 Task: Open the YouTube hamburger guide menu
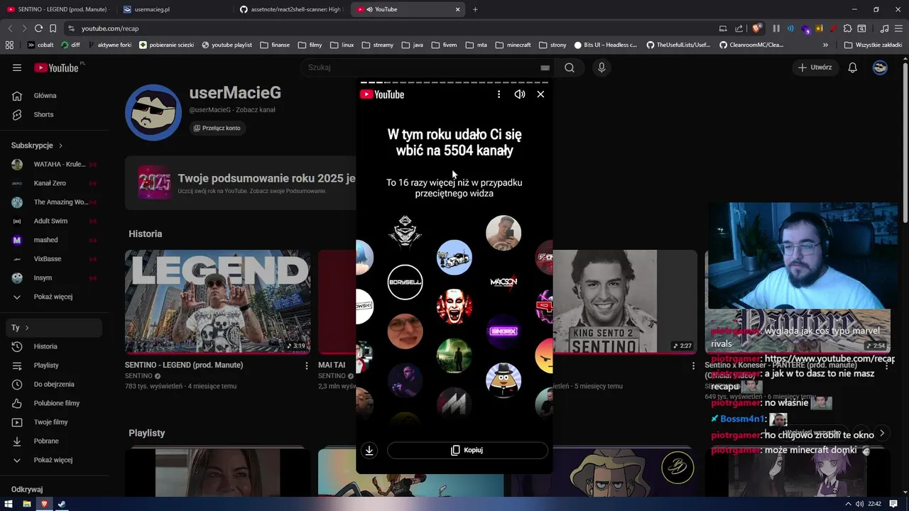(x=17, y=67)
